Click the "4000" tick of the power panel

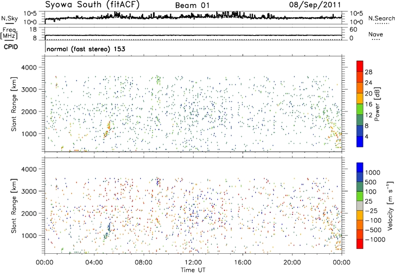(29, 68)
